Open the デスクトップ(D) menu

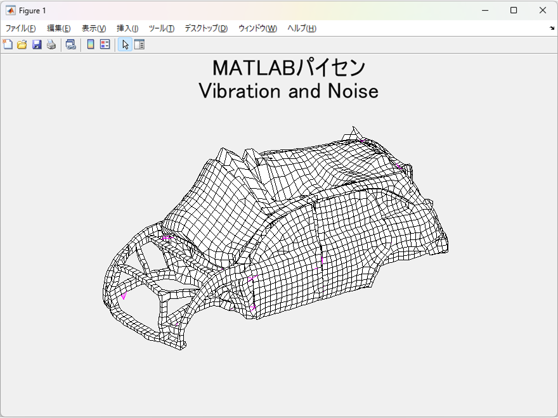[205, 28]
